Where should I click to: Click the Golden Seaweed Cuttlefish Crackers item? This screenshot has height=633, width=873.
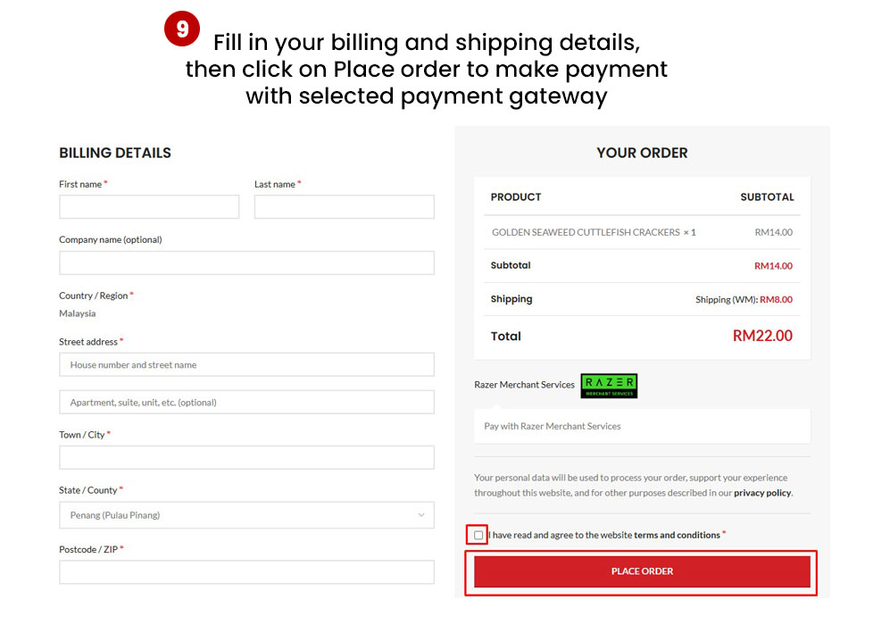pyautogui.click(x=586, y=232)
